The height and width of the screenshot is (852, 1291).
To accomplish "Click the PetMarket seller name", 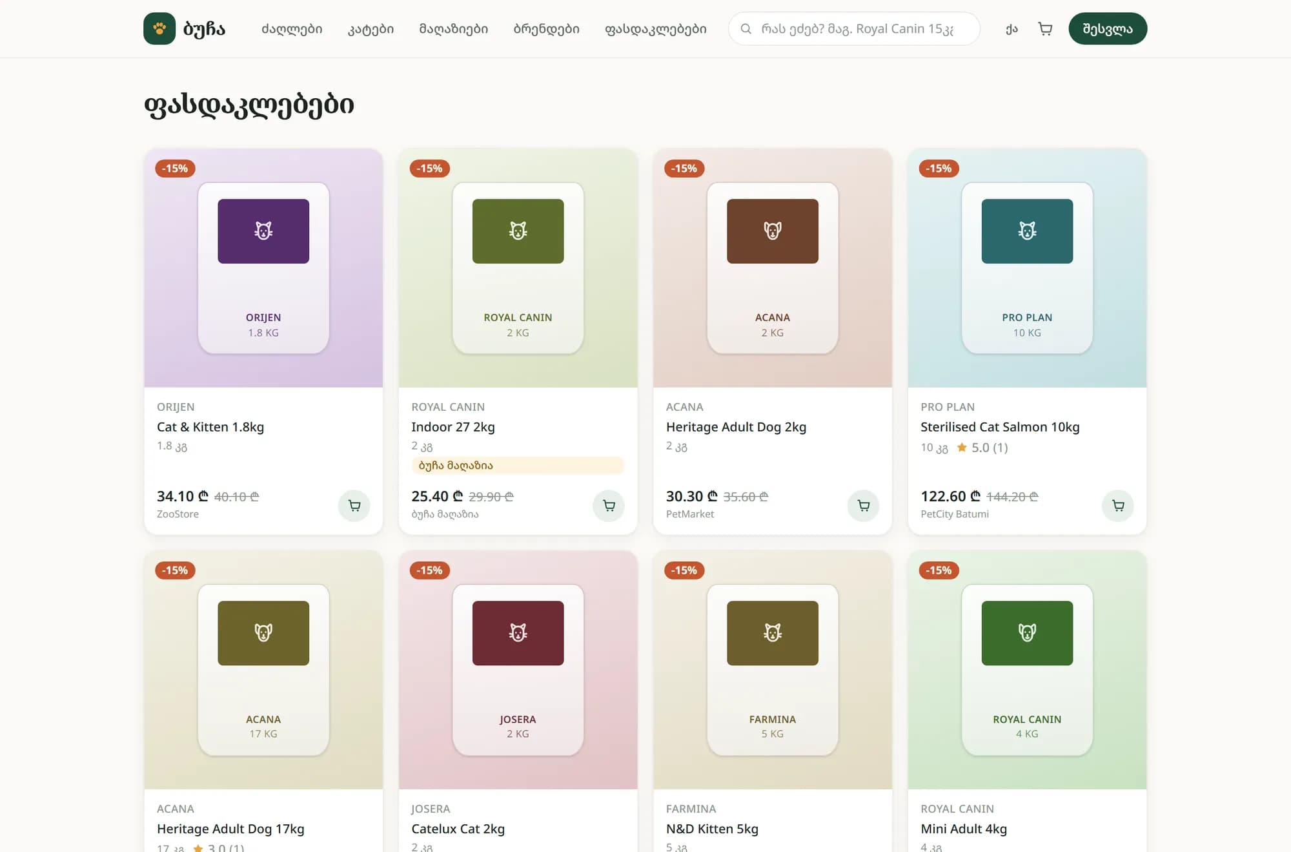I will pyautogui.click(x=690, y=514).
